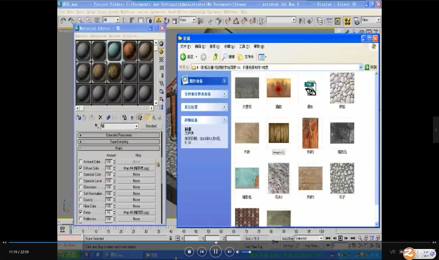Screen dimensions: 439x260
Task: Uncheck the Diffuse Color map checkbox
Action: tap(81, 168)
